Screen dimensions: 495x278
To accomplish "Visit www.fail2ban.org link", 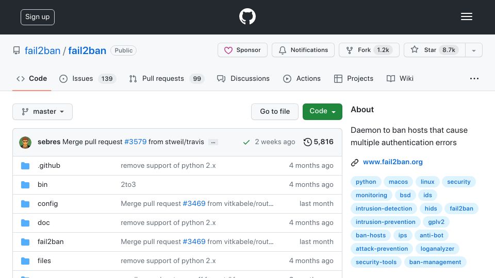I will 393,162.
